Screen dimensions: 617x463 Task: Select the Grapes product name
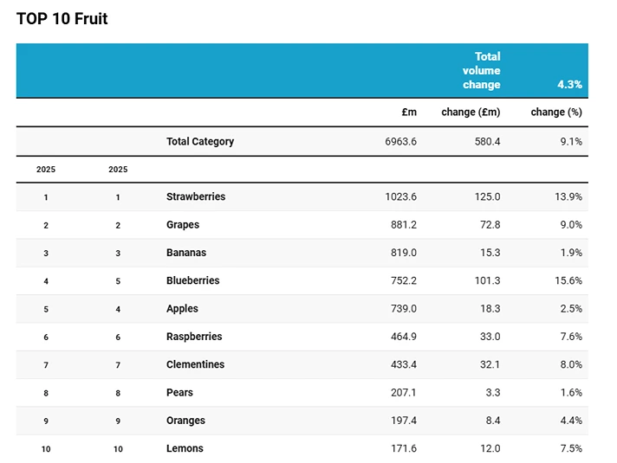point(182,224)
